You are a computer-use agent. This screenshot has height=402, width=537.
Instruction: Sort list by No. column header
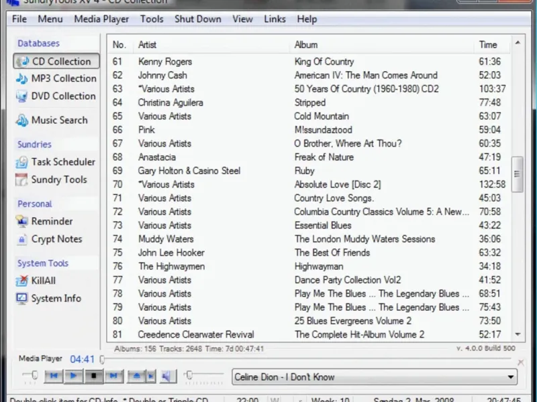(120, 45)
